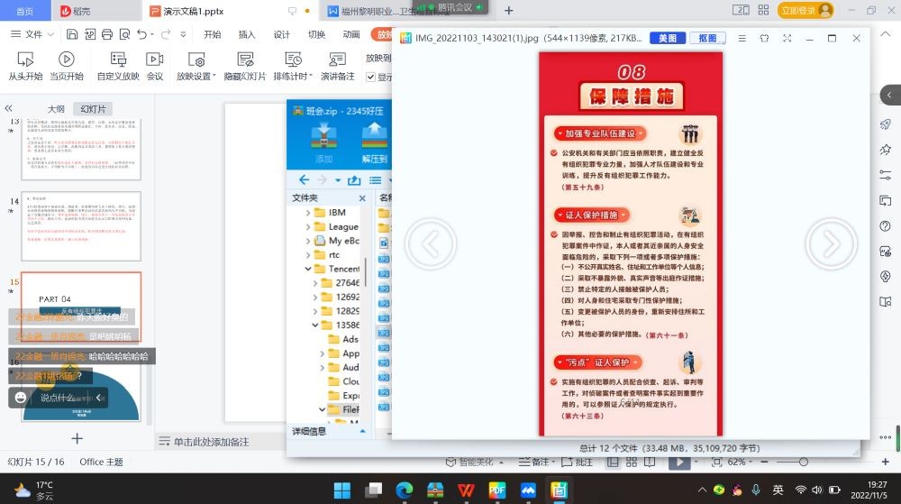Expand the IBM folder in the tree

coord(309,213)
